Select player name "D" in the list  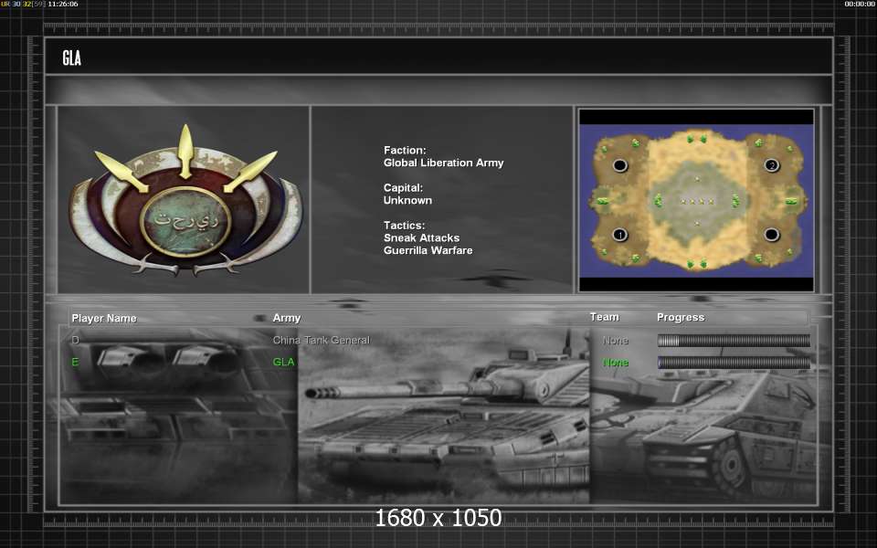click(x=76, y=340)
